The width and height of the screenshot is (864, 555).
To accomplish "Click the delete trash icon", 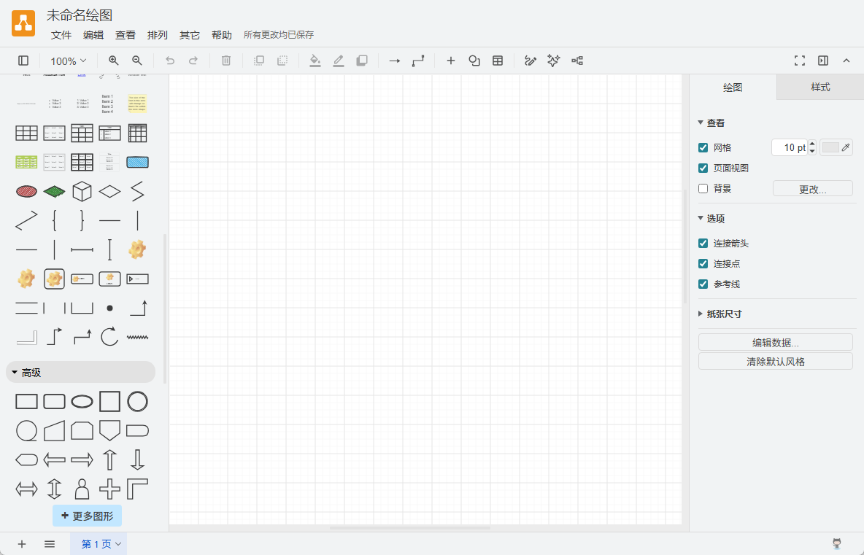I will (x=226, y=61).
